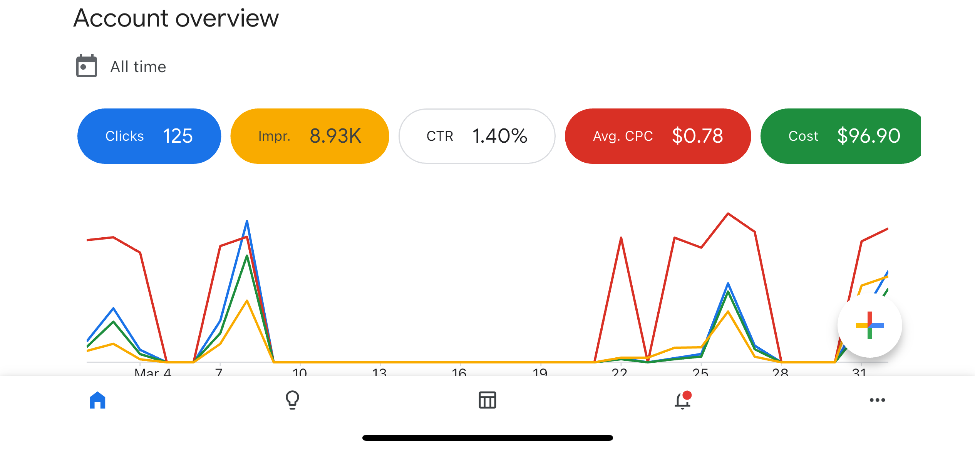This screenshot has width=975, height=450.
Task: Open the All time date range selector
Action: coord(121,67)
